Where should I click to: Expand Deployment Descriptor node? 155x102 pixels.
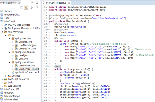(2, 28)
